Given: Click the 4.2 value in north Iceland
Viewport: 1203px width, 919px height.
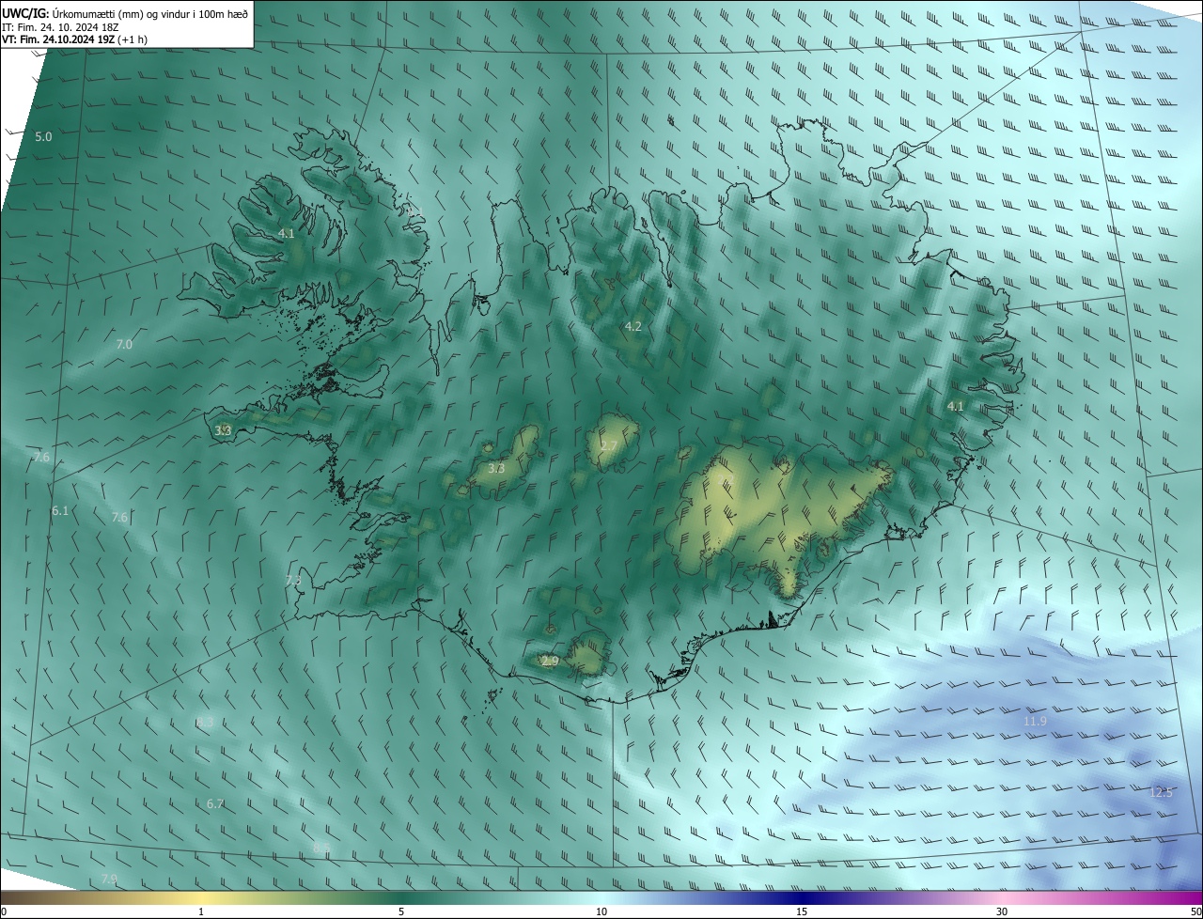Looking at the screenshot, I should click(633, 326).
